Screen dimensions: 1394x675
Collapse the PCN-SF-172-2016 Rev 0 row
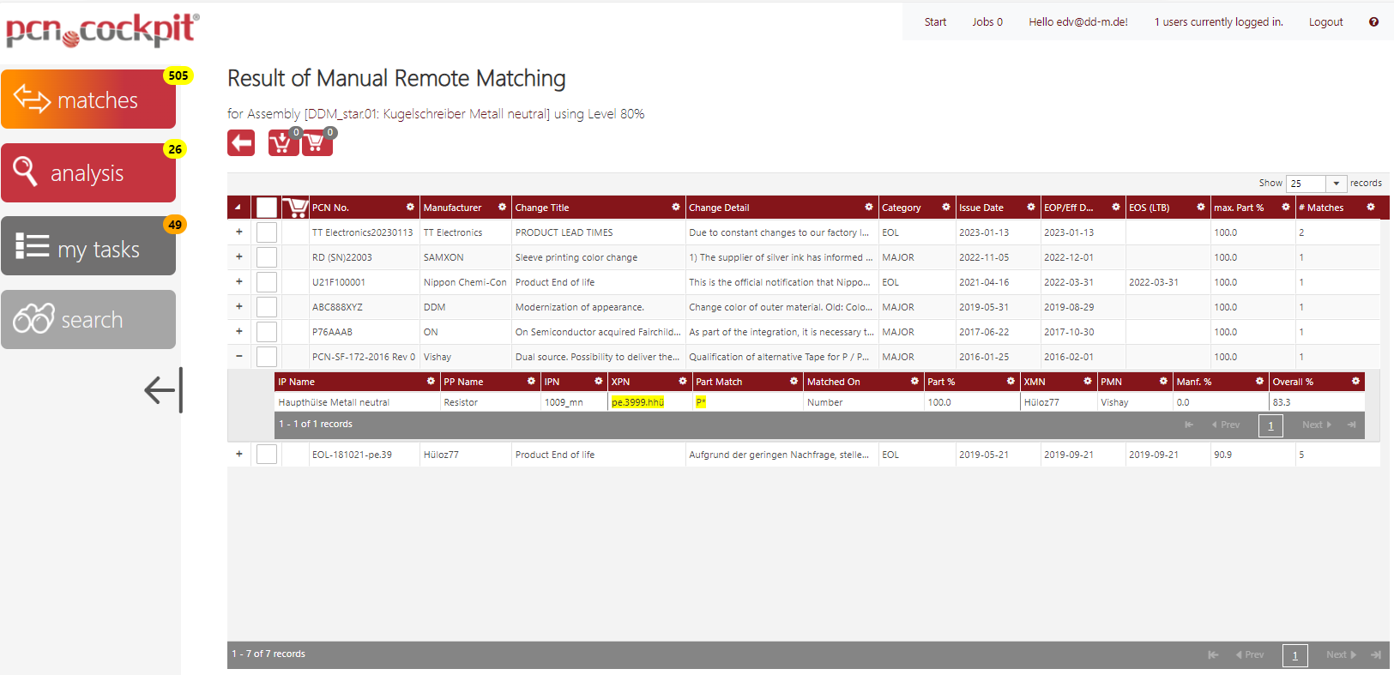coord(239,356)
